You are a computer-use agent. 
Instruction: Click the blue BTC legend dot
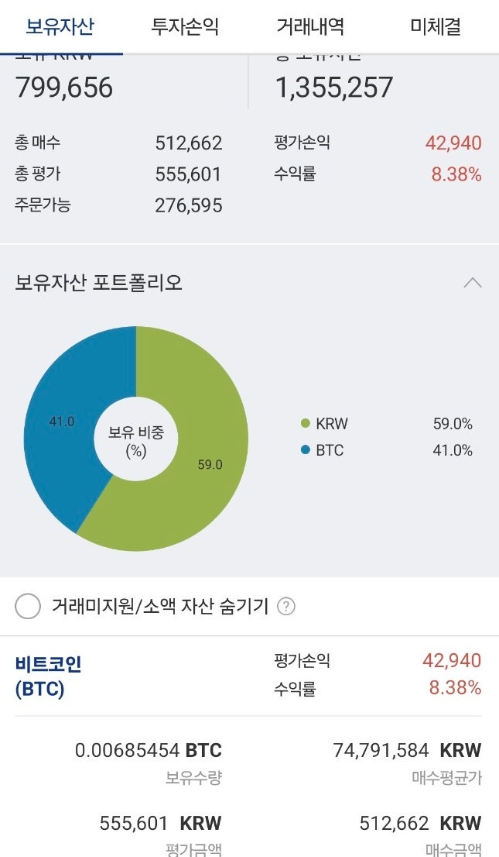(x=306, y=450)
